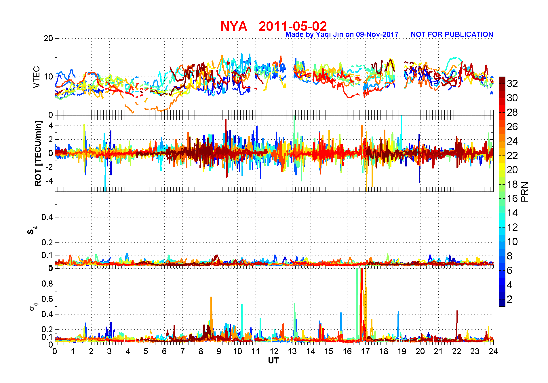Screen dimensions: 548x383
Task: Click the 'ROT [TECU/min]' axis label
Action: (x=38, y=153)
